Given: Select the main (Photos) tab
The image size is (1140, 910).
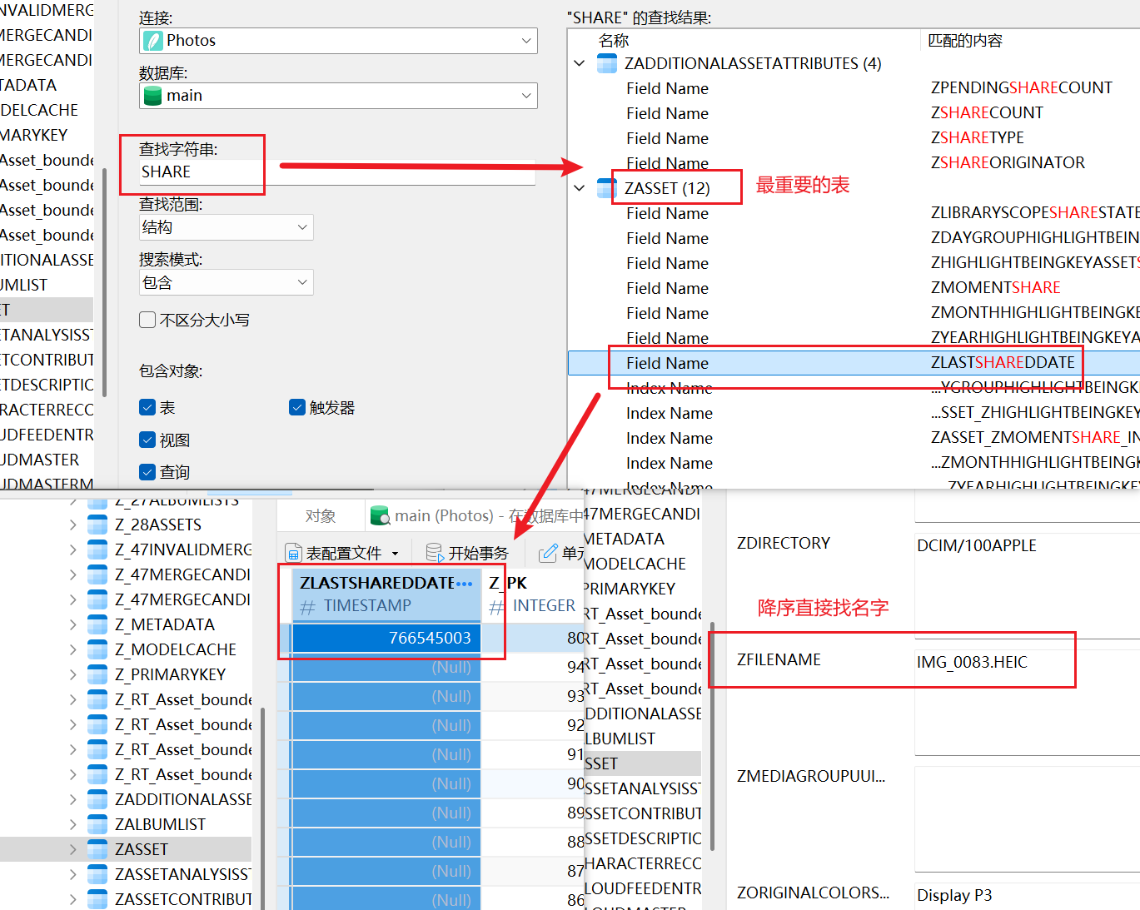Looking at the screenshot, I should click(475, 516).
